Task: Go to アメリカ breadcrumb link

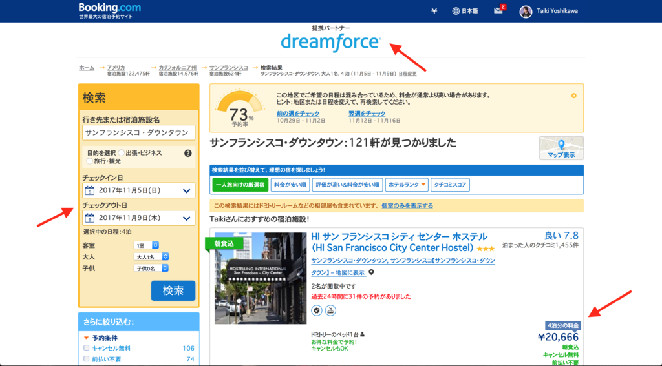Action: click(x=116, y=68)
